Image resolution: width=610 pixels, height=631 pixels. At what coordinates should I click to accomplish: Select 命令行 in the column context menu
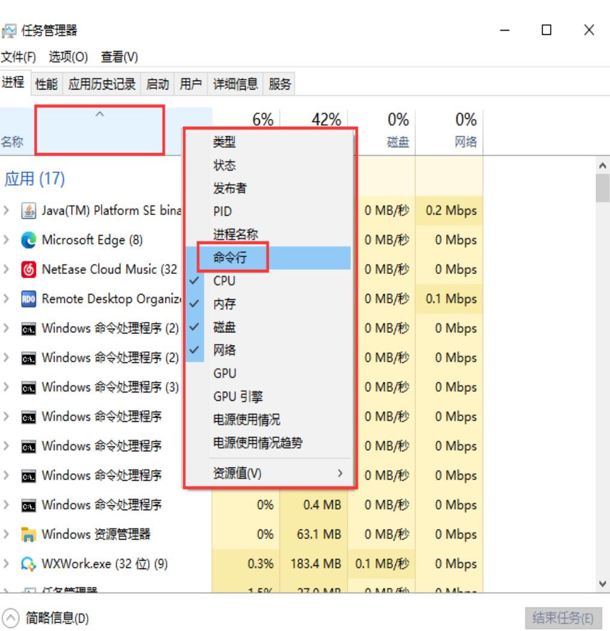[230, 258]
